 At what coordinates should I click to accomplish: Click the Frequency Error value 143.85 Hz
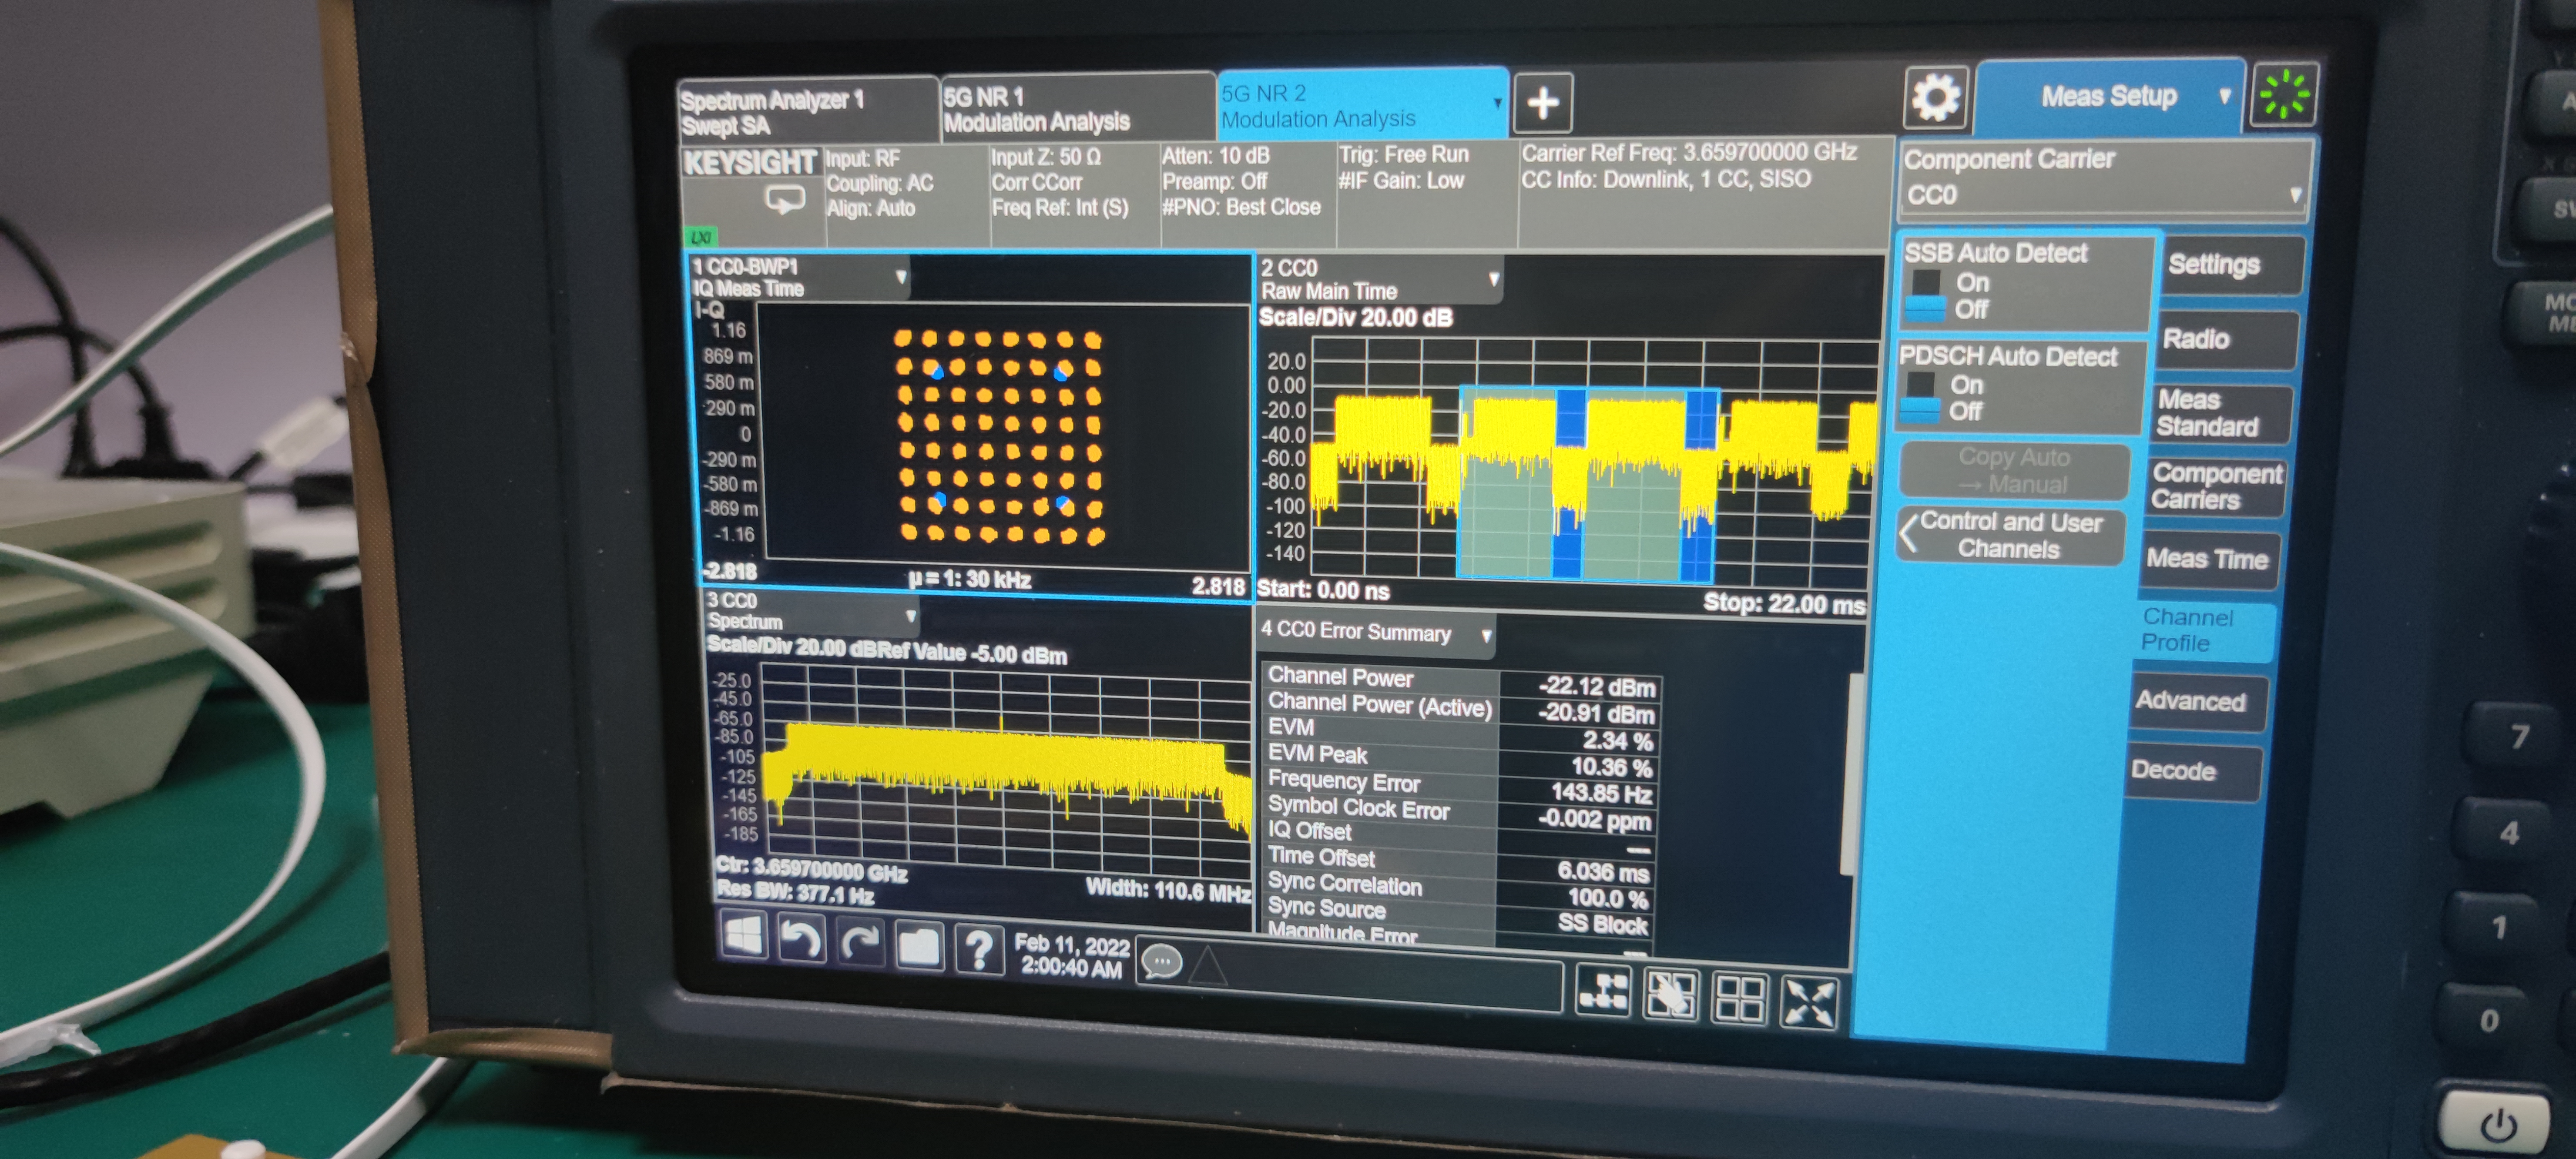point(1600,794)
